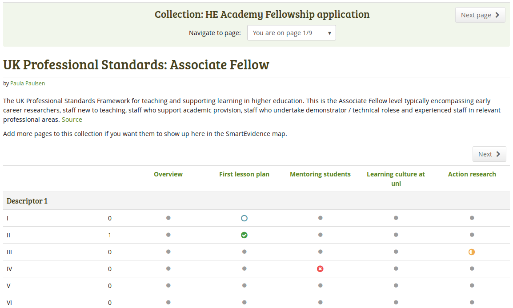Click the grey dot for row III under Mentoring students
This screenshot has width=513, height=308.
click(x=321, y=252)
